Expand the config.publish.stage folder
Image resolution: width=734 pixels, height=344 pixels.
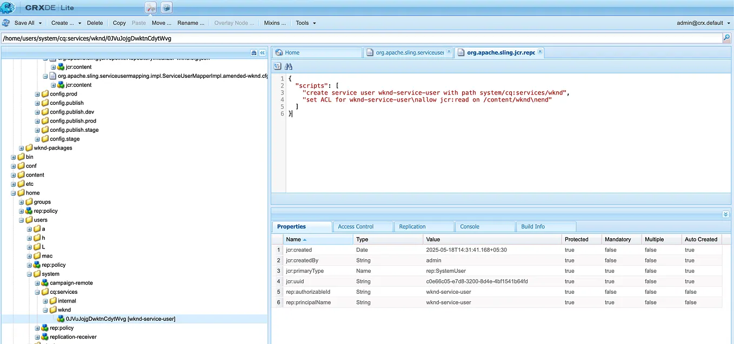click(x=37, y=130)
